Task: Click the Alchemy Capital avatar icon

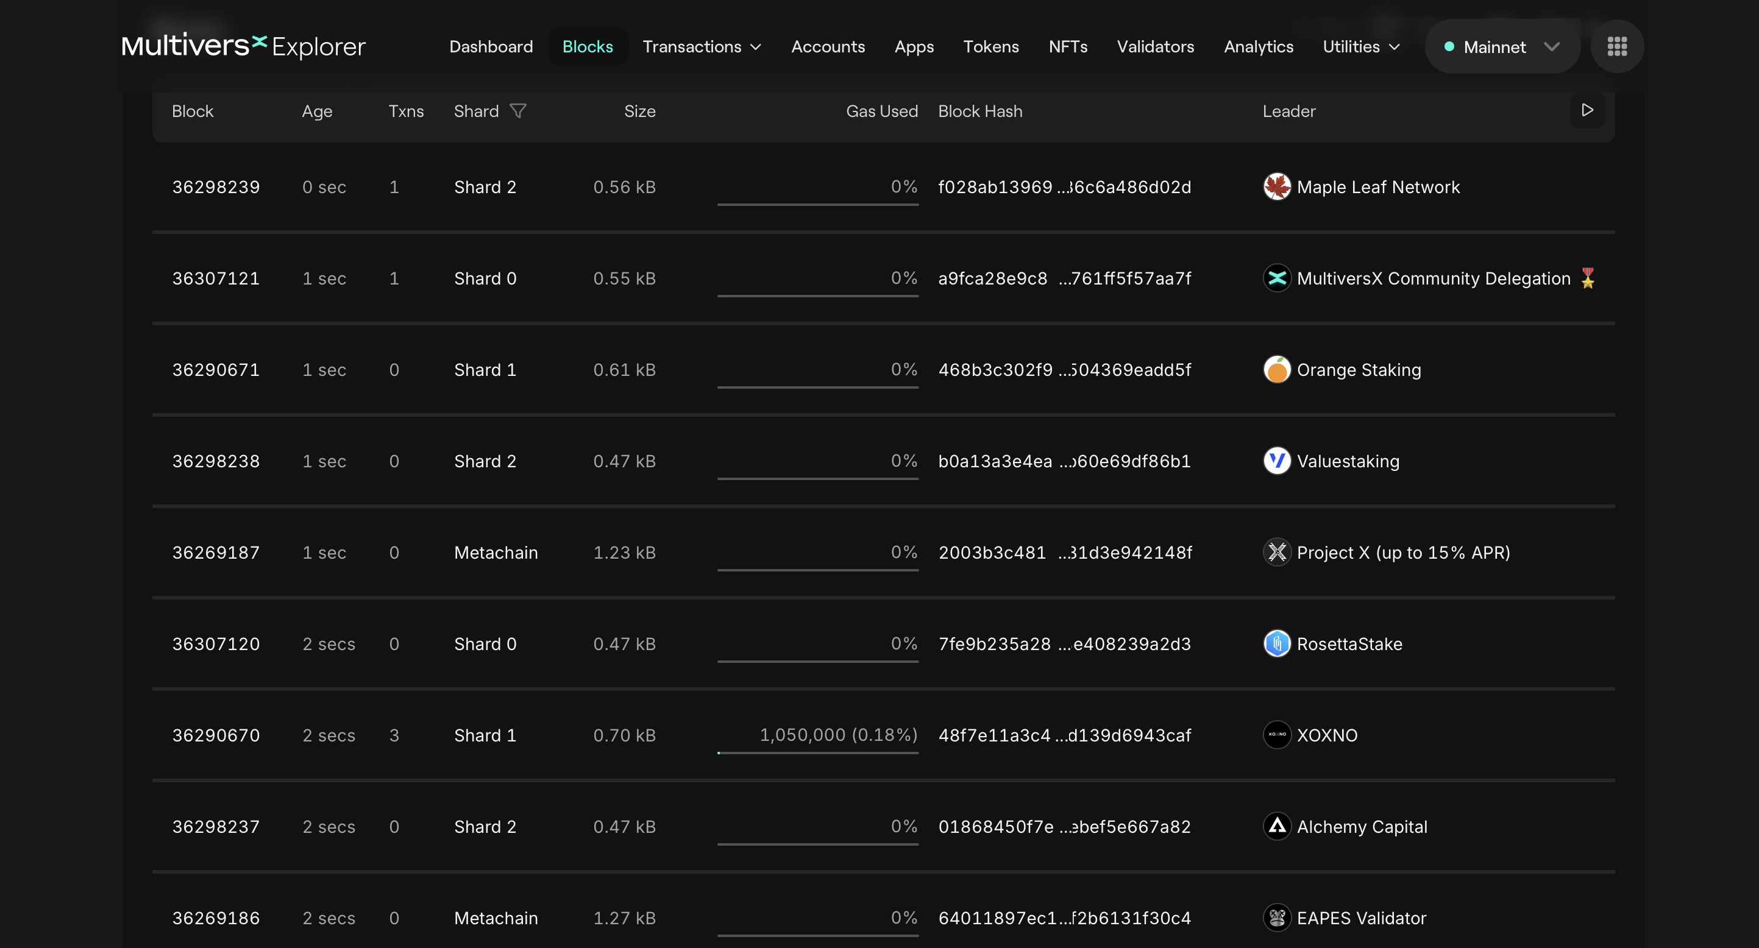Action: click(x=1277, y=827)
